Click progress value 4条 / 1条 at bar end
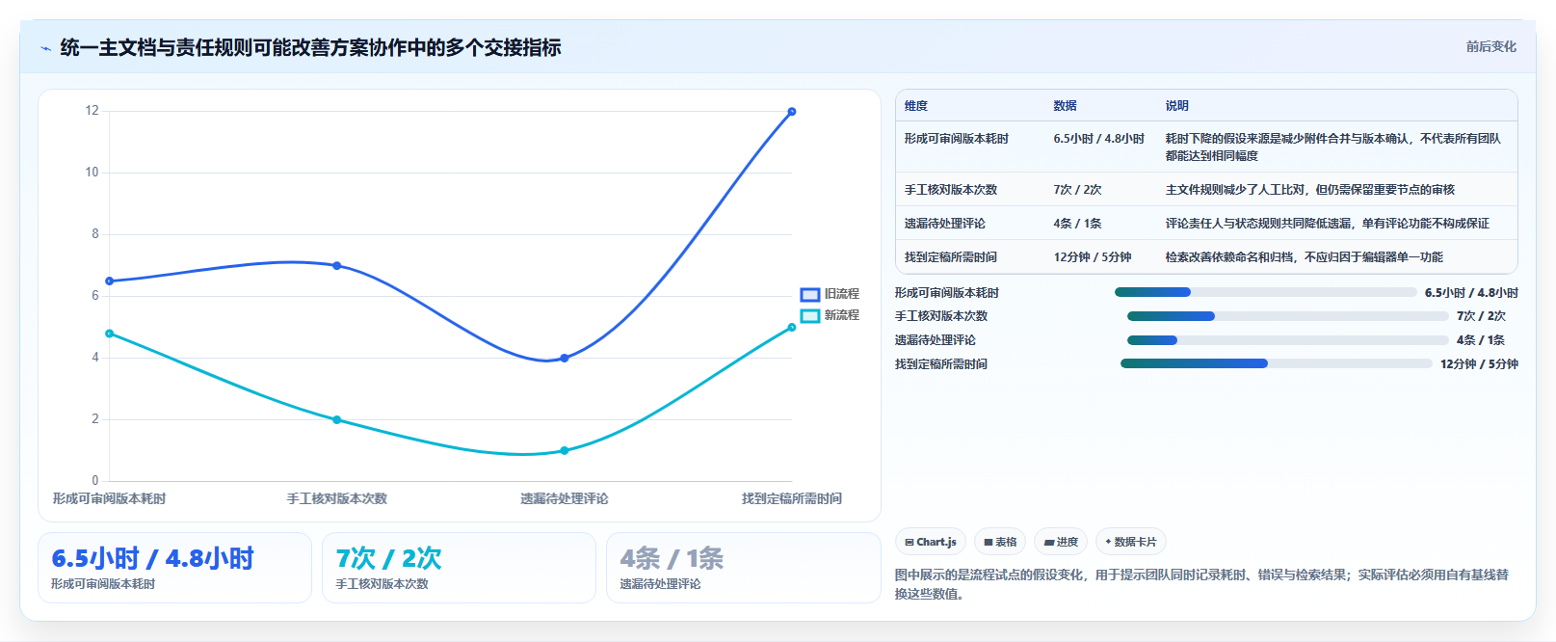The height and width of the screenshot is (642, 1556). 1481,340
